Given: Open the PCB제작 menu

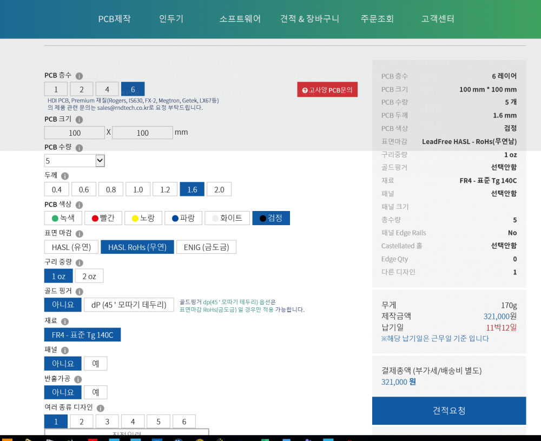Looking at the screenshot, I should click(x=114, y=19).
